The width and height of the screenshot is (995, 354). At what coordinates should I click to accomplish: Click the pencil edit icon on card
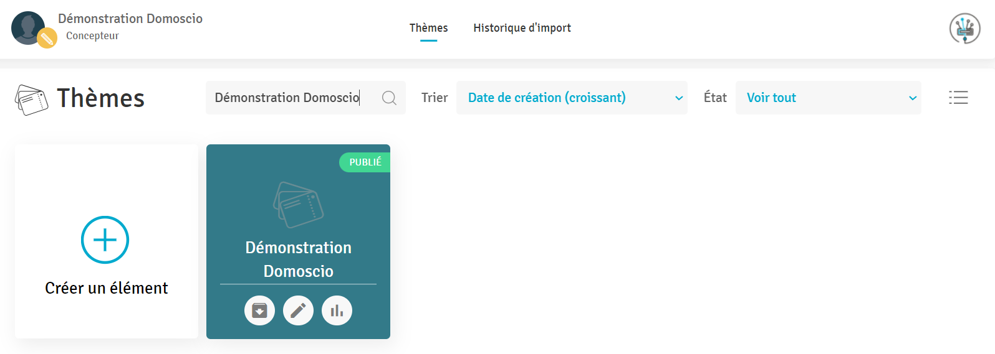(x=298, y=310)
